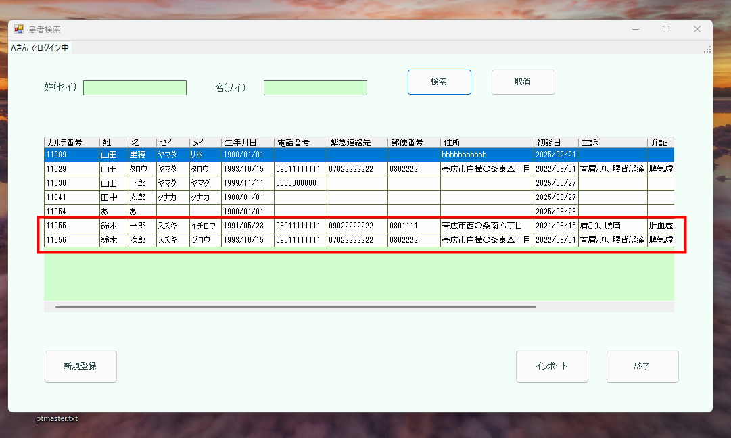Click the 姓(セイ) surname input field
Screen dimensions: 731x438
point(135,87)
